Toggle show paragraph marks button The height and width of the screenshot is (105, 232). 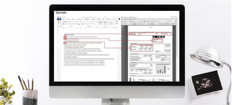[x=96, y=22]
